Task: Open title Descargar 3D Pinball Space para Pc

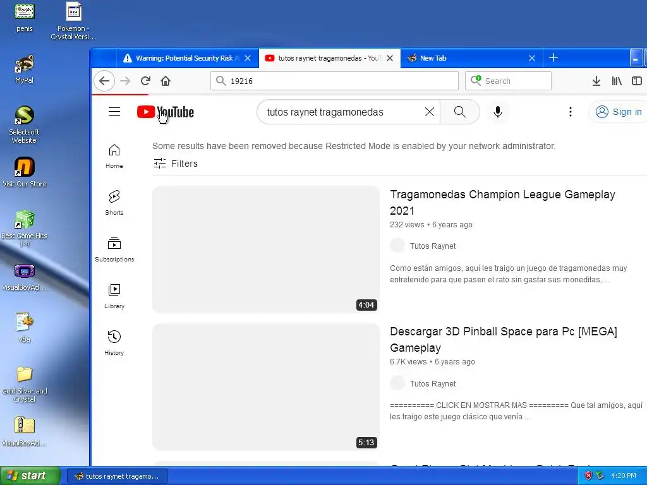Action: click(504, 340)
